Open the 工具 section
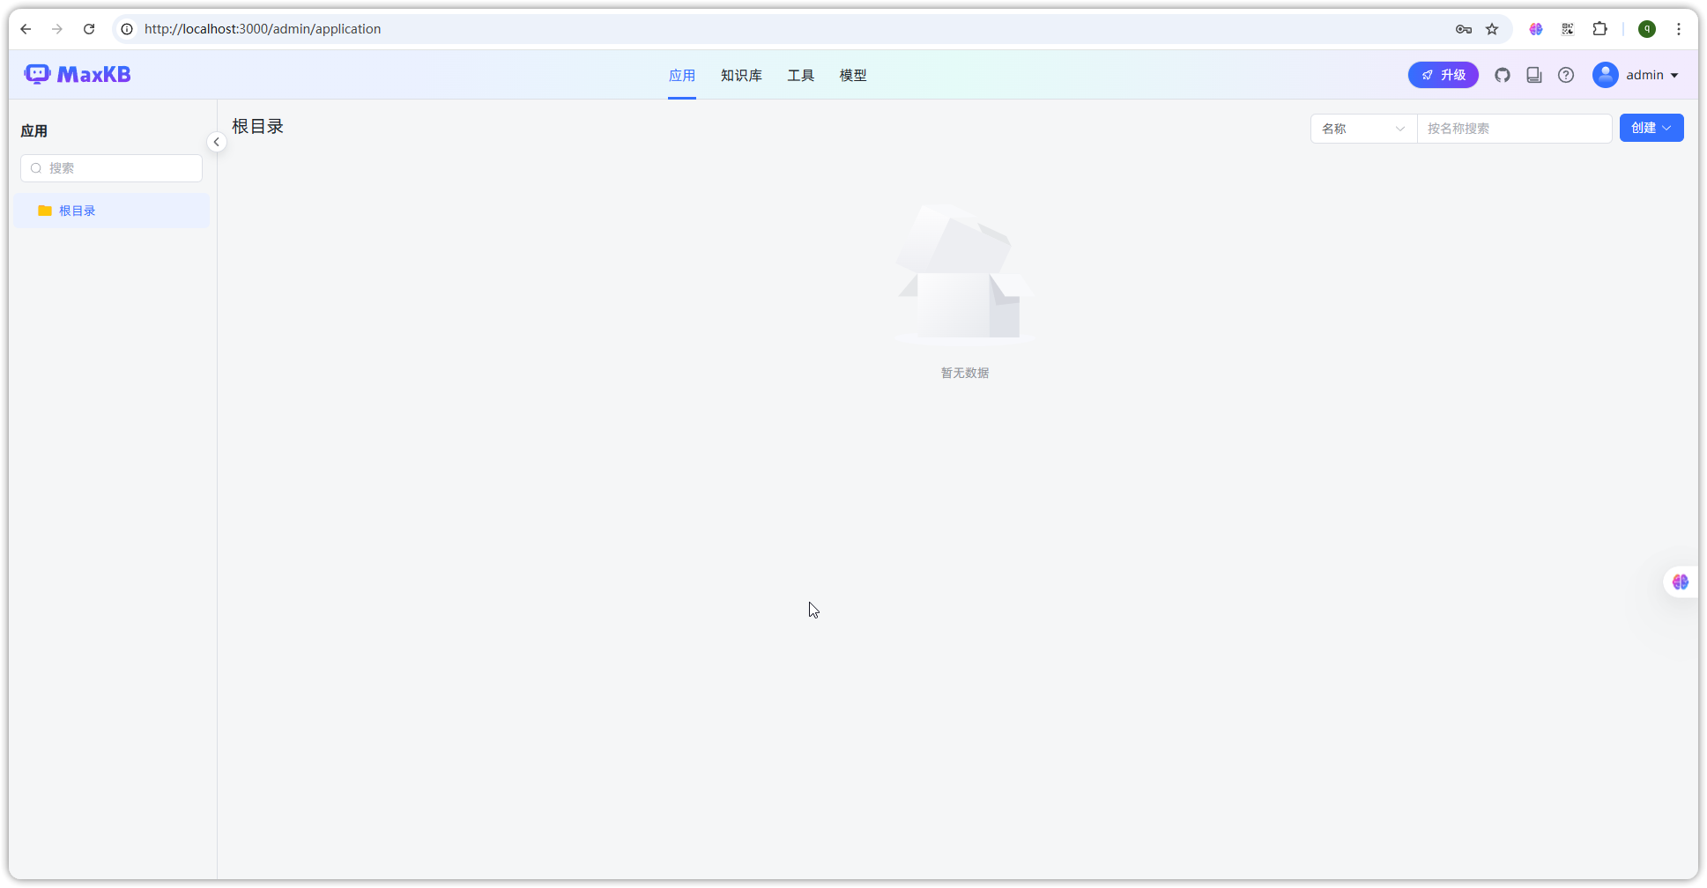 801,76
